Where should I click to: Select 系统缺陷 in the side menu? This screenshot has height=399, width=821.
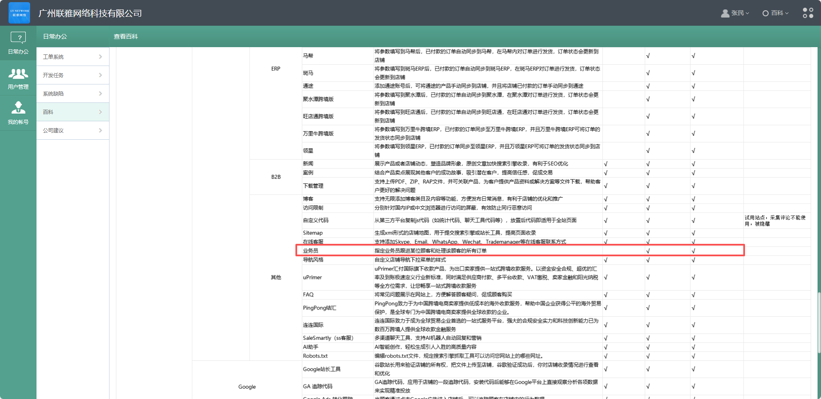click(x=73, y=93)
